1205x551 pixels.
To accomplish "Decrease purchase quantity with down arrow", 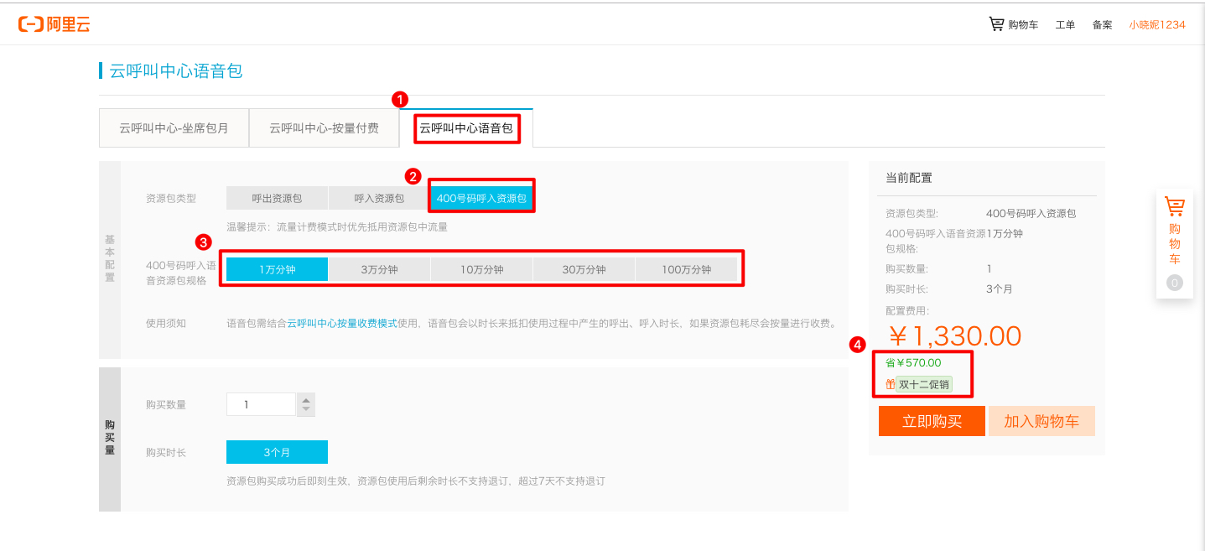I will [x=306, y=409].
